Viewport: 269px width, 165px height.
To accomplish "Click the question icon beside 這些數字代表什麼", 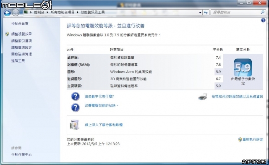I will (x=75, y=96).
